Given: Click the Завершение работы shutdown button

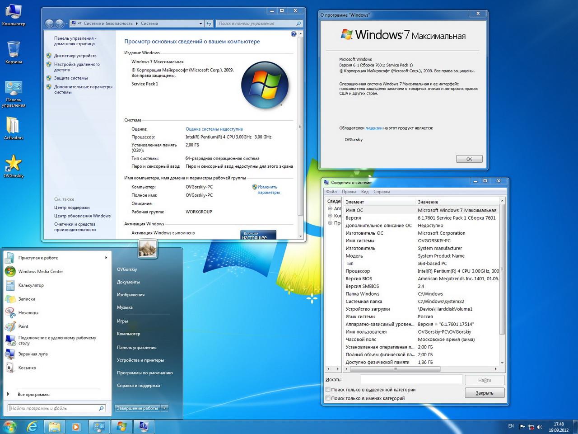Looking at the screenshot, I should [137, 408].
